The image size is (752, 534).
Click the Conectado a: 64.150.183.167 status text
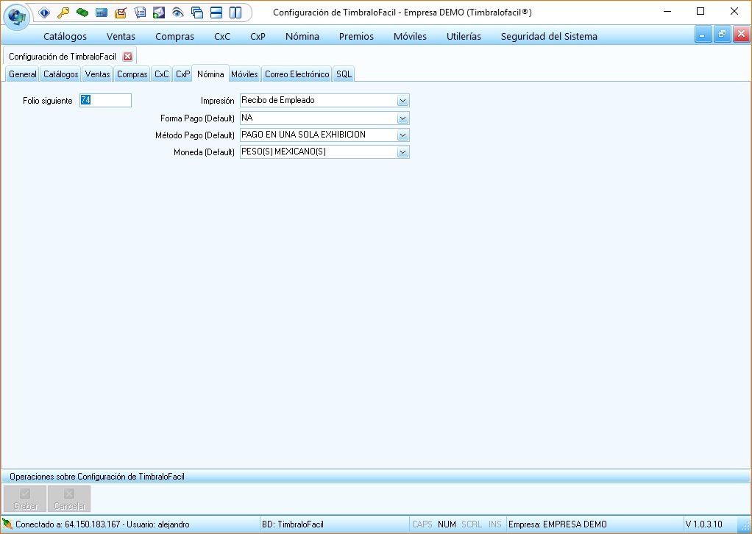[x=102, y=524]
